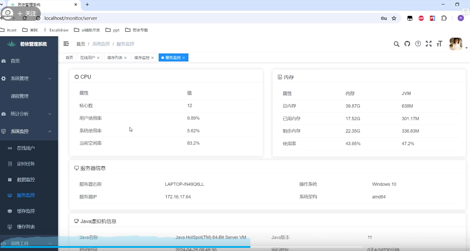The height and width of the screenshot is (251, 470).
Task: Expand the avatar dropdown caret
Action: coord(466,48)
